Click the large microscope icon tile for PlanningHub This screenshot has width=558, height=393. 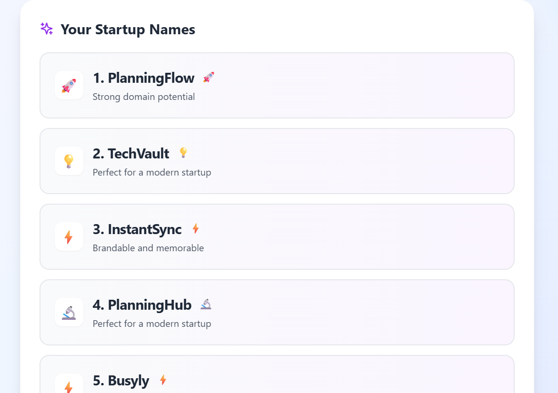69,313
